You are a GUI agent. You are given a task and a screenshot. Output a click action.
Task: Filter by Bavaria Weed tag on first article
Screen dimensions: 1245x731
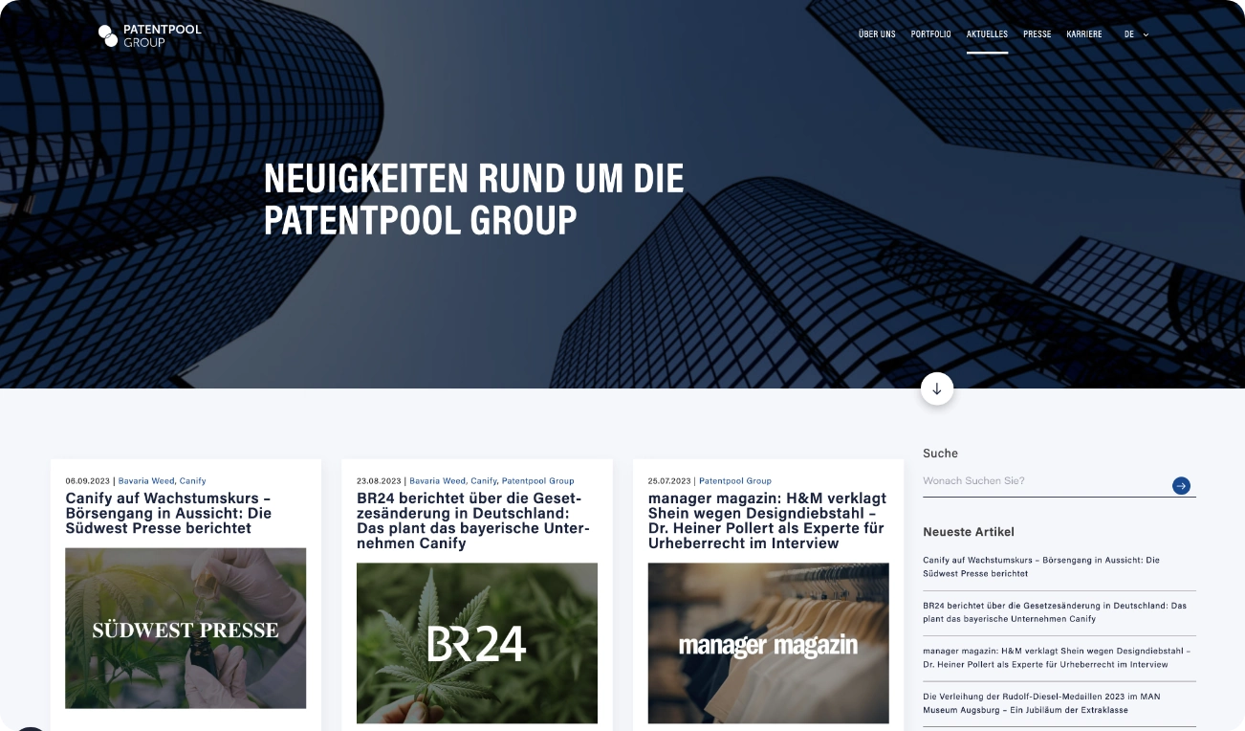click(x=146, y=481)
